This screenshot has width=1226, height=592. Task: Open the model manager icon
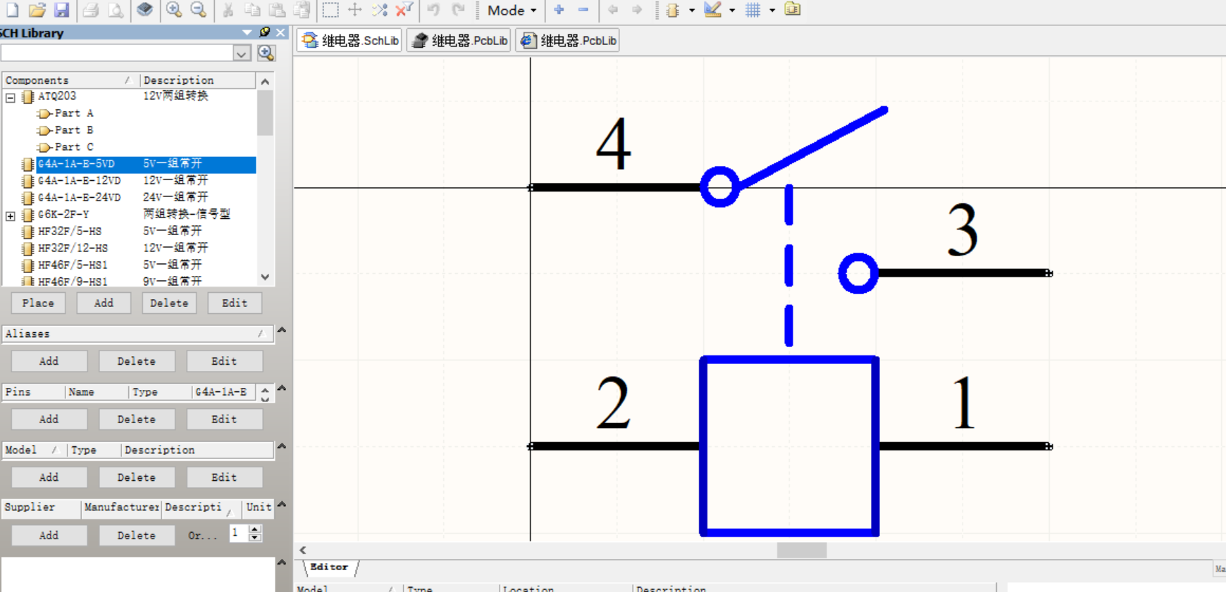point(793,10)
